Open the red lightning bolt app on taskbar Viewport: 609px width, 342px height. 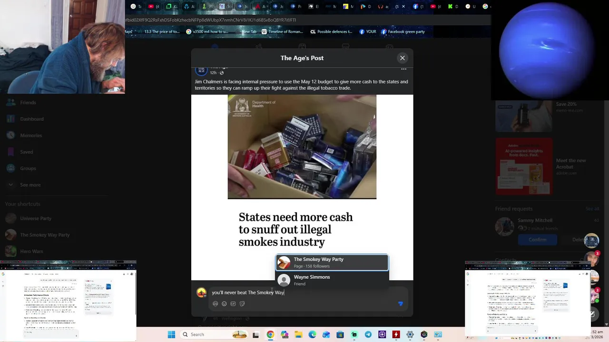pyautogui.click(x=396, y=334)
